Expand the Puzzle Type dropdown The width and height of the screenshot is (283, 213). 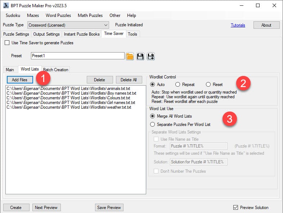105,25
